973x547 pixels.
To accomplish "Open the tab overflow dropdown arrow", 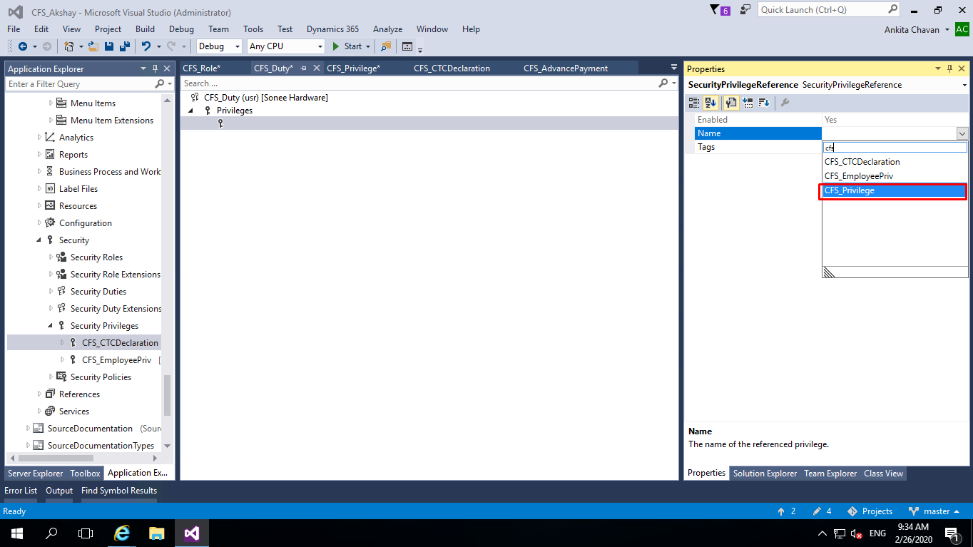I will [674, 68].
